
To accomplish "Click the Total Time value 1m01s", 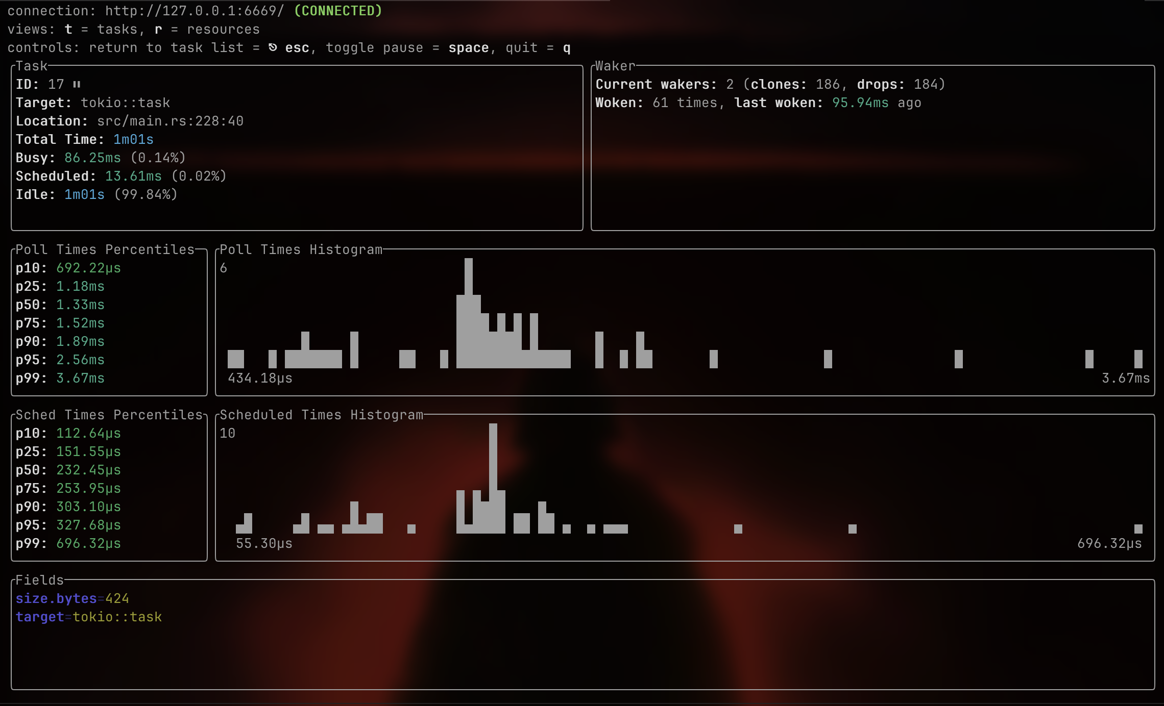I will [133, 139].
